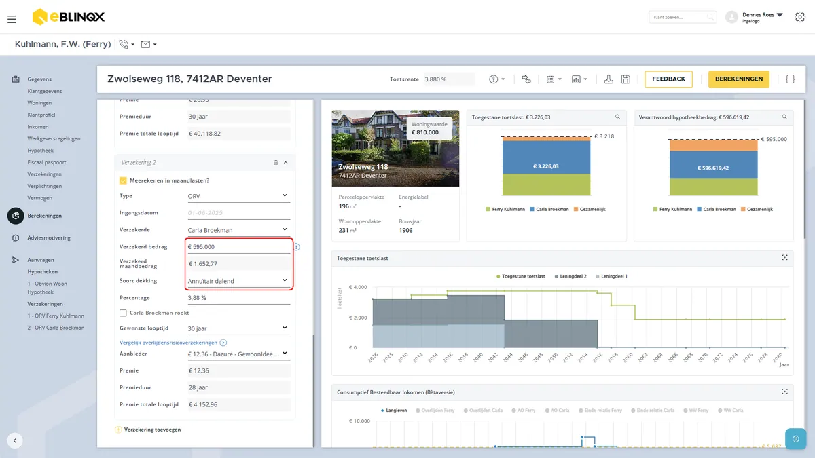
Task: Open Adviesmotivering in the sidebar
Action: (x=49, y=238)
